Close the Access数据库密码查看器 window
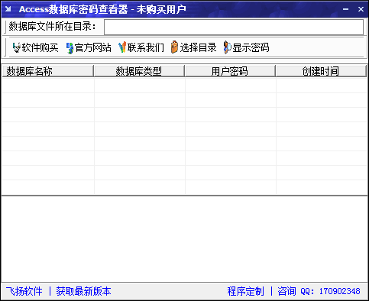This screenshot has width=369, height=301. pos(361,9)
